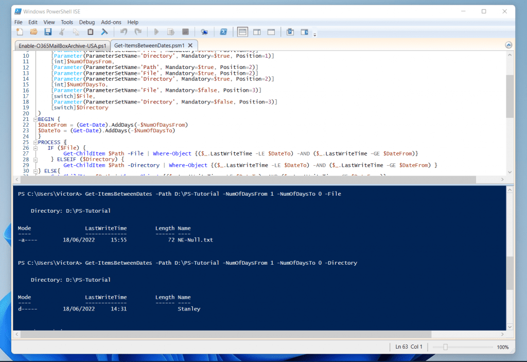
Task: Click Stanley directory name in console output
Action: (x=189, y=309)
